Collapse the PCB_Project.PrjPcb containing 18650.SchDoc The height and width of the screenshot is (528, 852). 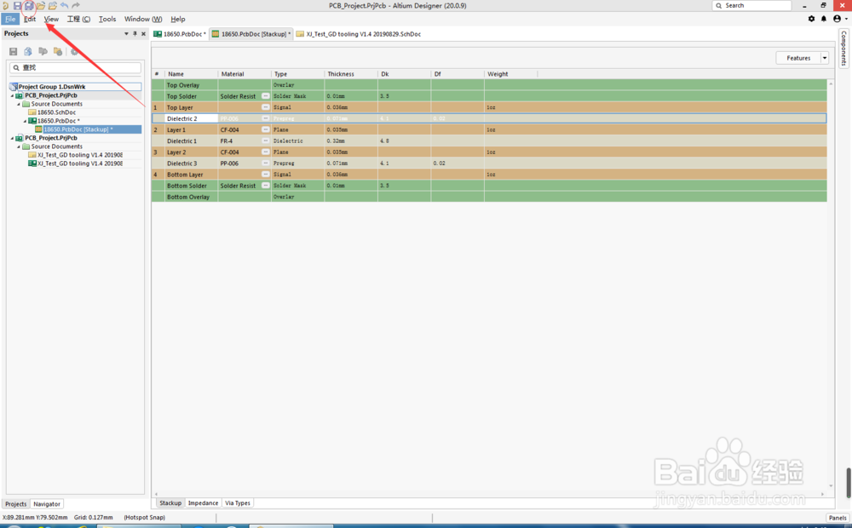[x=12, y=95]
